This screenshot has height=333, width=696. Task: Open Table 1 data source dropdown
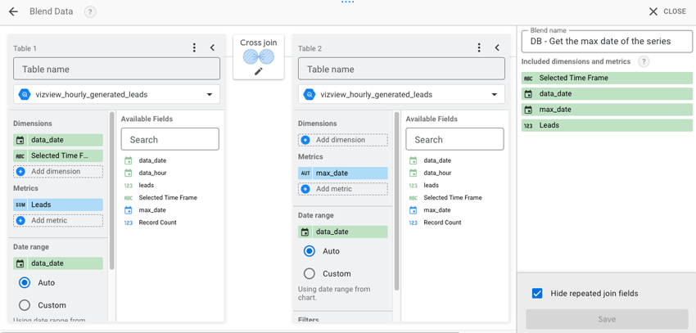pos(117,94)
